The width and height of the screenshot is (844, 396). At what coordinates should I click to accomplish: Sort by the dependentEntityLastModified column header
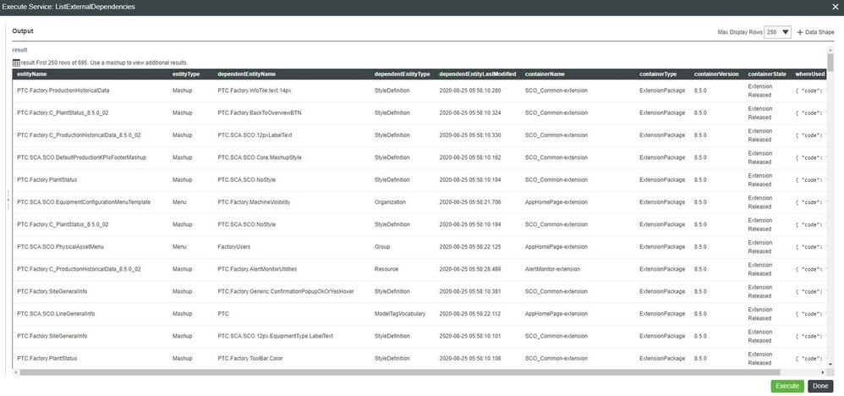(x=478, y=74)
